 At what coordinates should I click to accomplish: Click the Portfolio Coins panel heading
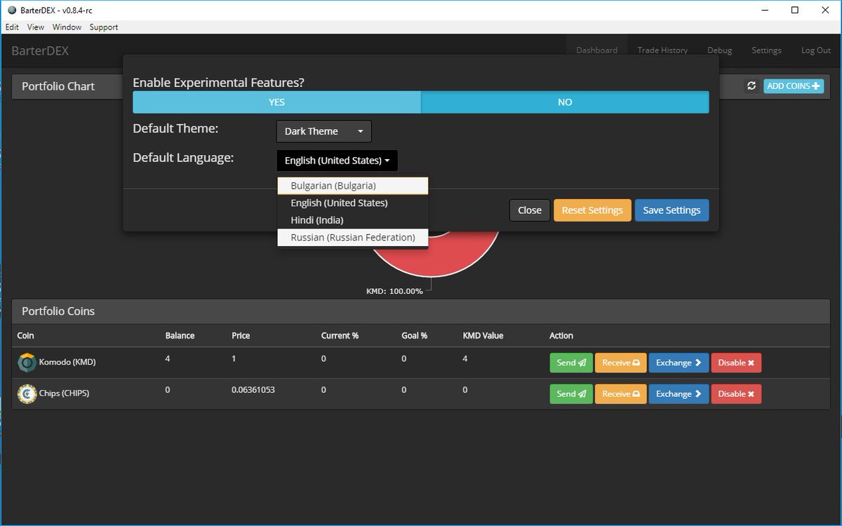coord(58,311)
